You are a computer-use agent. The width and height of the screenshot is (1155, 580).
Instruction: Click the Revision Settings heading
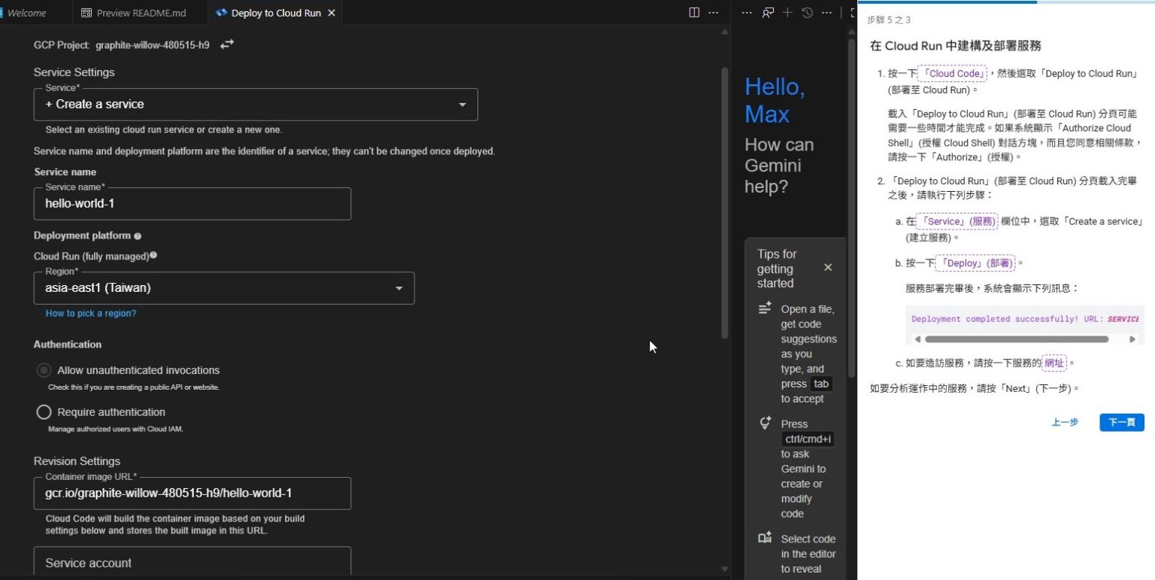coord(77,461)
